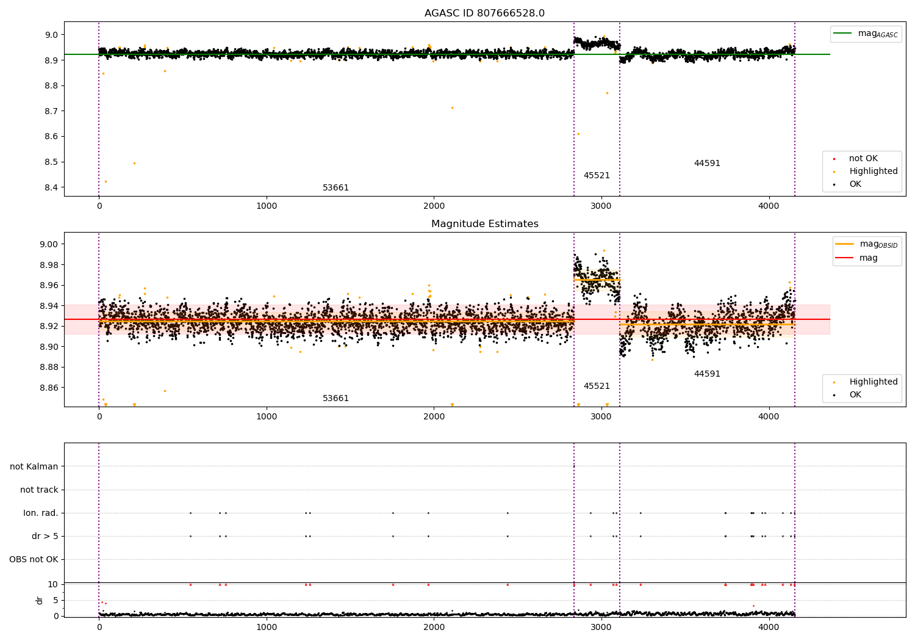Click the 8.7 y-axis tick label
The height and width of the screenshot is (641, 915).
pos(52,111)
